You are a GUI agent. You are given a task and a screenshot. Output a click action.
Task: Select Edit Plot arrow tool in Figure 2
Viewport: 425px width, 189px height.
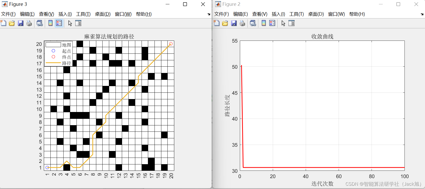tap(283, 23)
